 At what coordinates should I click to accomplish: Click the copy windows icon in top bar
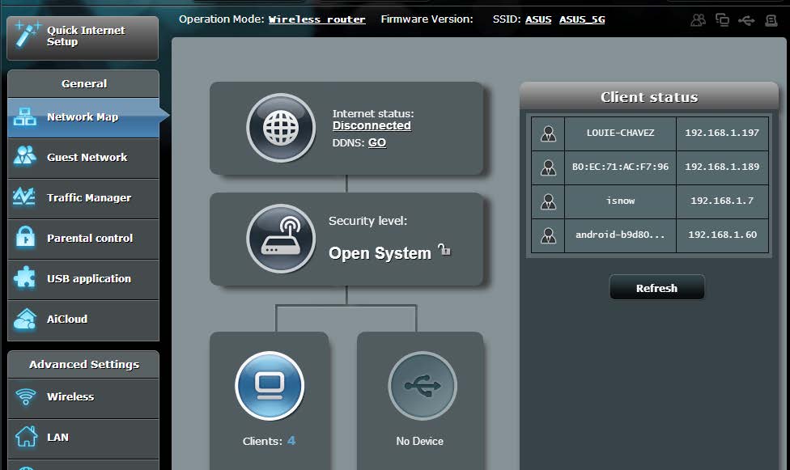click(723, 20)
